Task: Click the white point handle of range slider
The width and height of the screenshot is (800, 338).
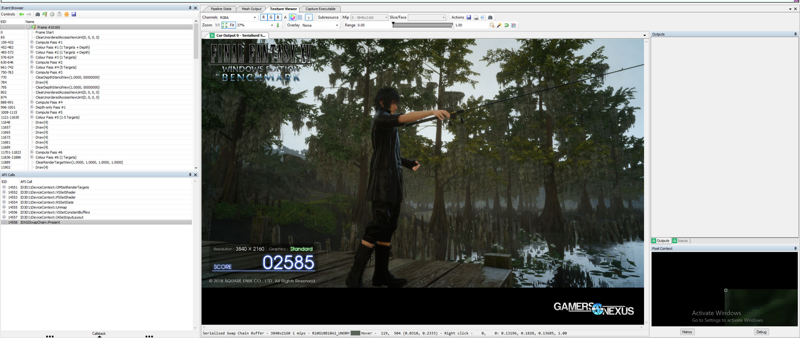Action: point(452,27)
